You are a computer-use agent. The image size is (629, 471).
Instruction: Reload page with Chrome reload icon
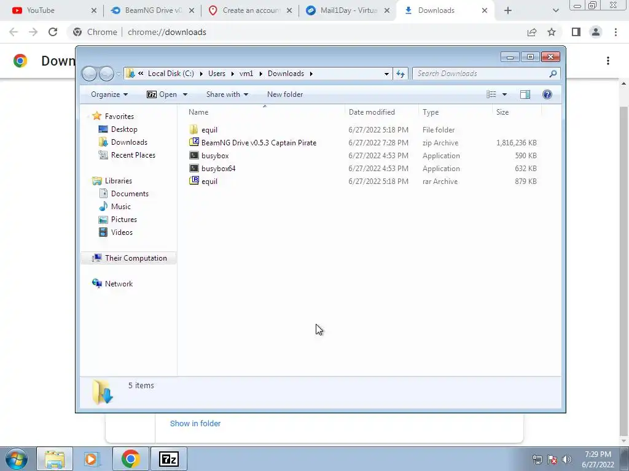click(x=53, y=32)
